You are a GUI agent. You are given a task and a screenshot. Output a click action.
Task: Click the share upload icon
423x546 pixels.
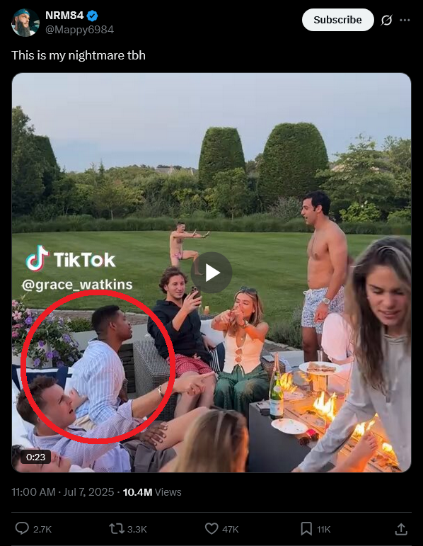point(401,529)
